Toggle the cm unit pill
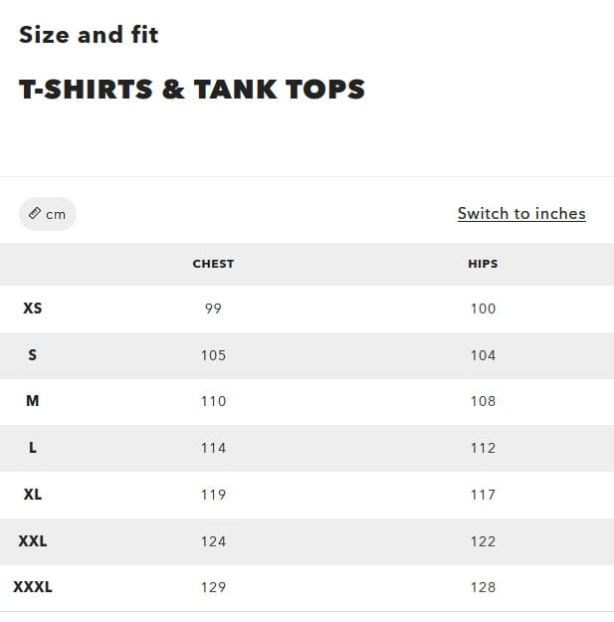Viewport: 614px width, 622px height. (x=48, y=214)
